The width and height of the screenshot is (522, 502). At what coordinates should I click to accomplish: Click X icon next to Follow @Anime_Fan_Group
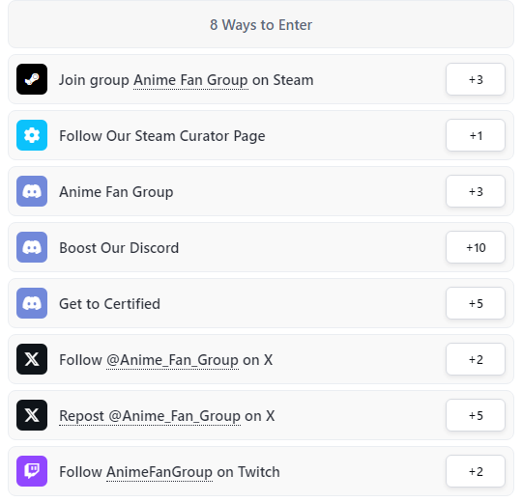(x=32, y=359)
